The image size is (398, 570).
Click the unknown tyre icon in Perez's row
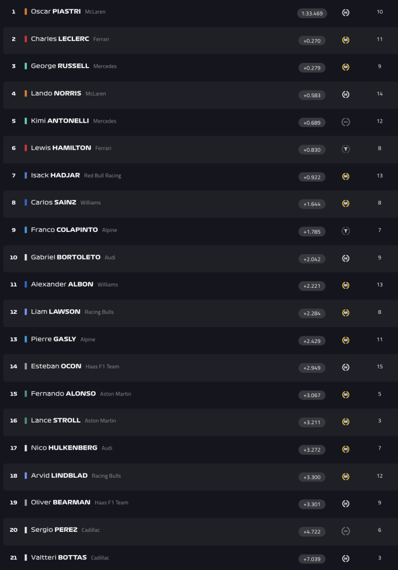[345, 531]
